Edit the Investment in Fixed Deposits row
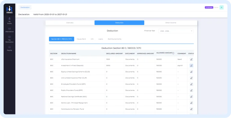This screenshot has height=118, width=231. coord(192,66)
